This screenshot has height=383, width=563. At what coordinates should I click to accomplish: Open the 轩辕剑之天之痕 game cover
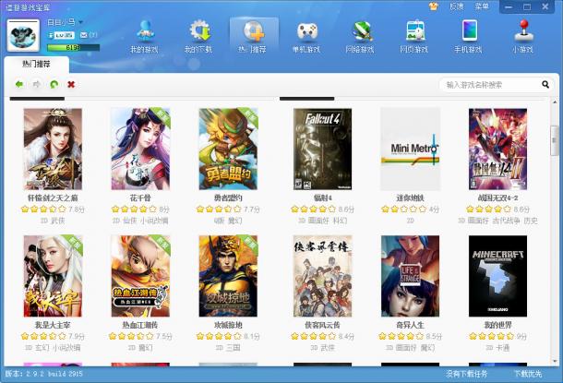[x=53, y=149]
